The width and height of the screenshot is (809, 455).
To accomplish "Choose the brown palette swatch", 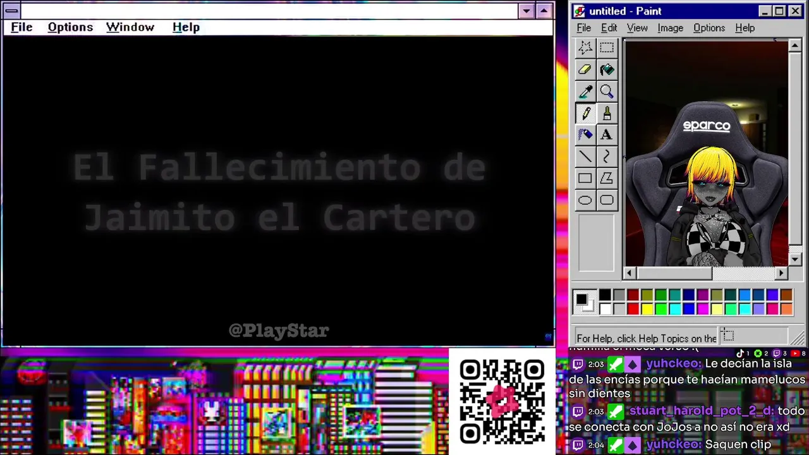I will [786, 295].
